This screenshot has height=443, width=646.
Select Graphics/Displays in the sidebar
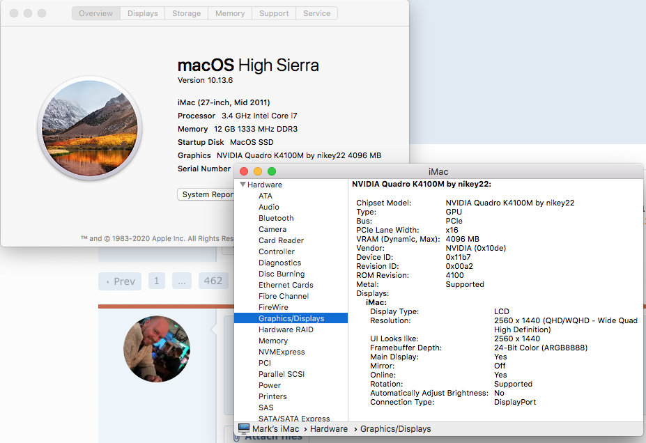(x=291, y=318)
